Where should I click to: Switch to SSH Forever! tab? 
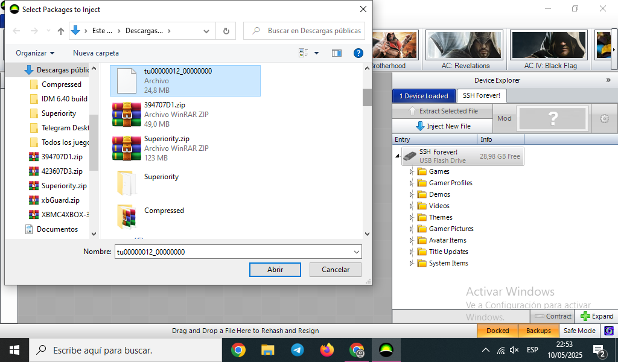[481, 96]
